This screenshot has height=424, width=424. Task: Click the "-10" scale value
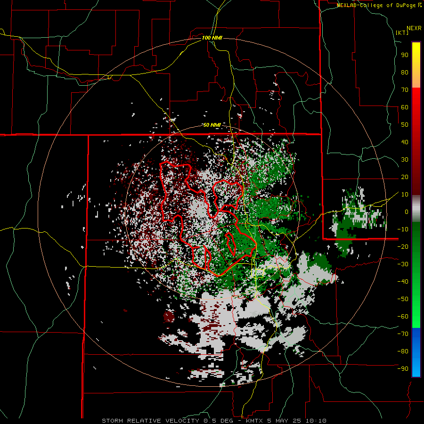pos(403,229)
